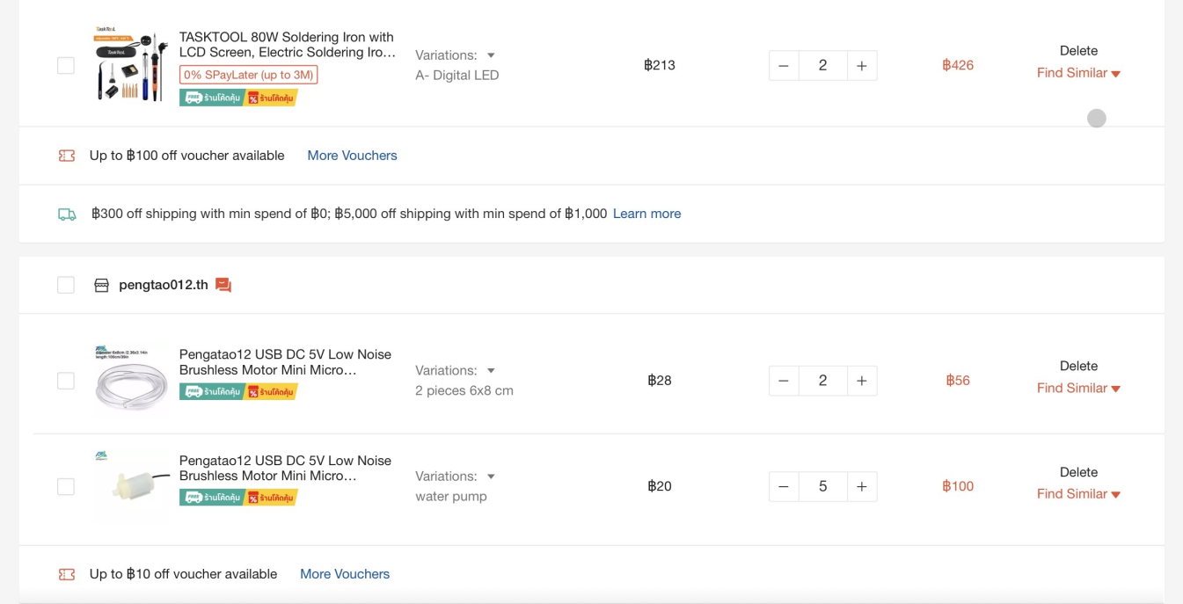Click the ฿10 voucher ticket icon
This screenshot has height=604, width=1183.
point(67,574)
